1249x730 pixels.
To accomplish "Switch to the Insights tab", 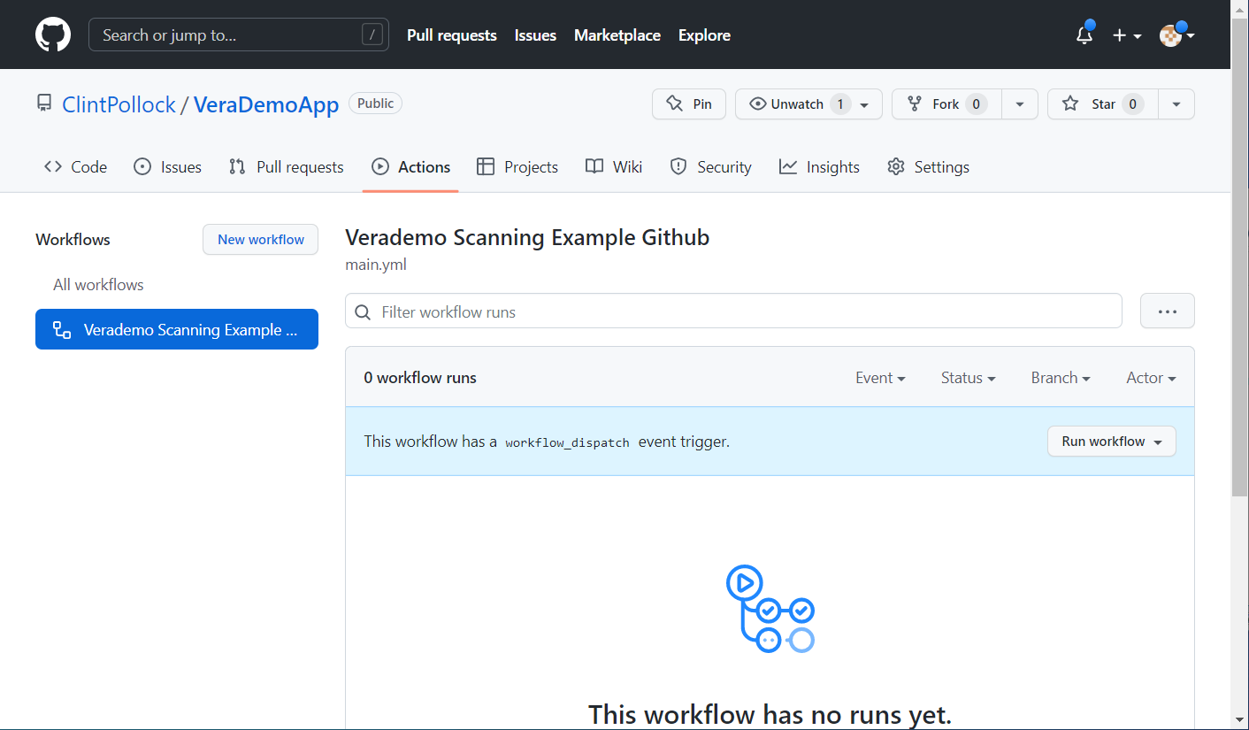I will coord(819,166).
